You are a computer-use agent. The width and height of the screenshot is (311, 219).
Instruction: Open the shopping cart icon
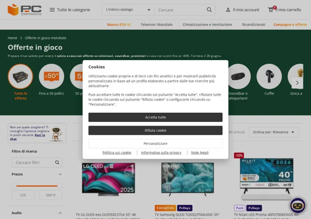pos(270,10)
